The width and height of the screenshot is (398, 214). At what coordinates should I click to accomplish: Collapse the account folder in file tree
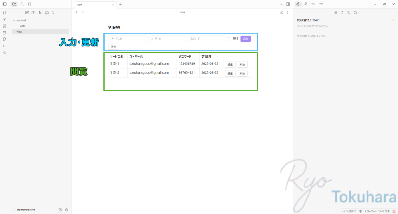click(14, 20)
